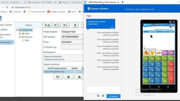Tap digit 8 on phone keypad
Screen dimensions: 180x101
click(152, 64)
